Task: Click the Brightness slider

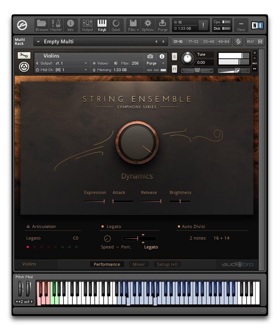Action: [180, 201]
